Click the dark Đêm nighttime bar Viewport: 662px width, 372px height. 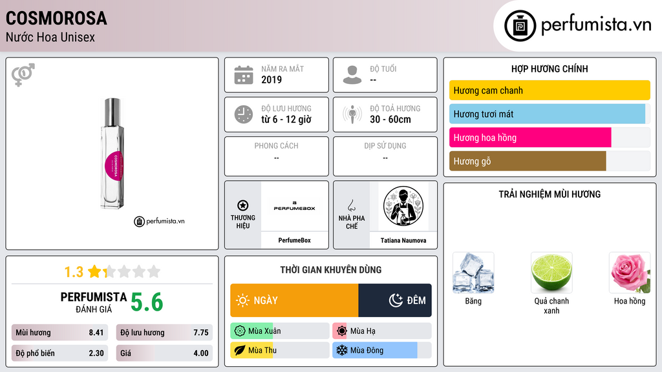click(x=395, y=300)
